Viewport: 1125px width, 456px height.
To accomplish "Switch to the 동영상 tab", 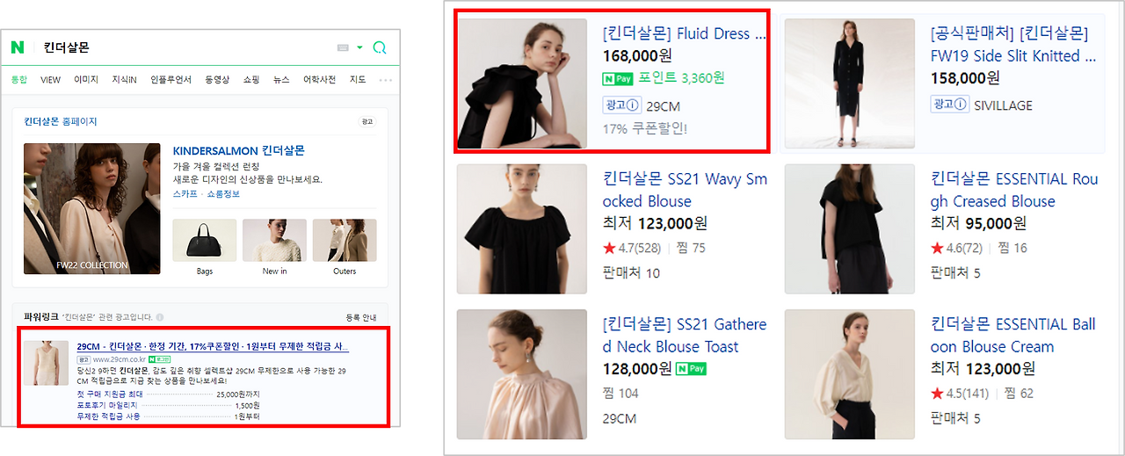I will coord(217,80).
